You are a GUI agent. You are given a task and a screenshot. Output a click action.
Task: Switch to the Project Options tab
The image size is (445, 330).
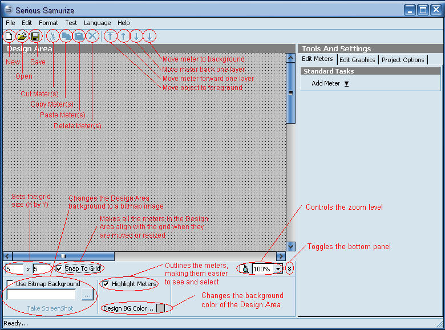tap(403, 60)
